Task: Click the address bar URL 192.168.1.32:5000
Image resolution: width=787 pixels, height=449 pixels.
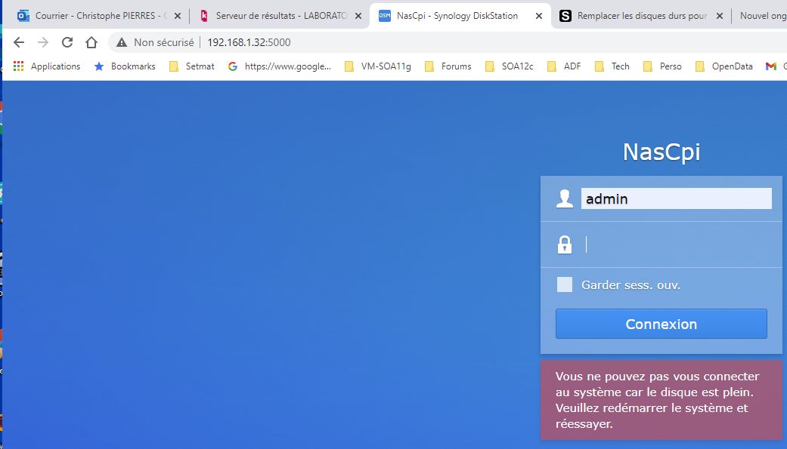Action: [x=249, y=42]
